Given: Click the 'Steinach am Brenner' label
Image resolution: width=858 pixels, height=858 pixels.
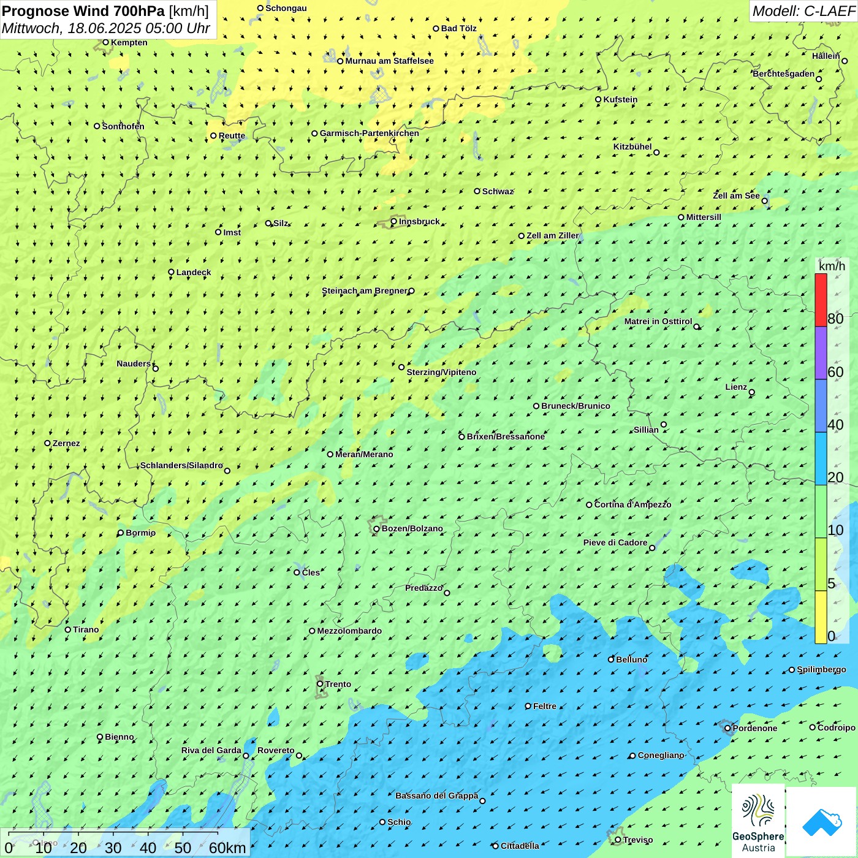Looking at the screenshot, I should [x=365, y=290].
